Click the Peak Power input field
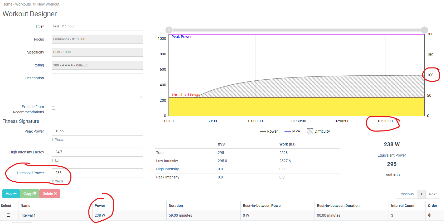 click(97, 131)
